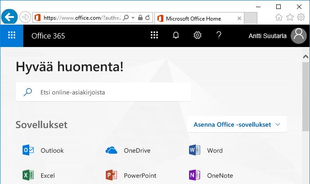The image size is (310, 184).
Task: Open Office 365 settings gear
Action: click(198, 35)
